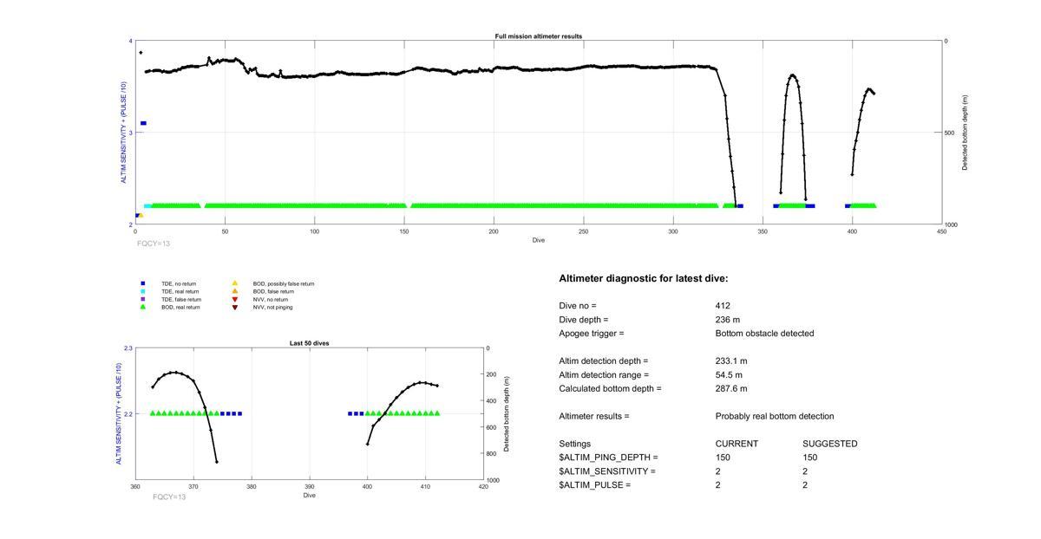1041x539 pixels.
Task: Click the x-axis tick 450 on full mission plot
Action: [941, 231]
